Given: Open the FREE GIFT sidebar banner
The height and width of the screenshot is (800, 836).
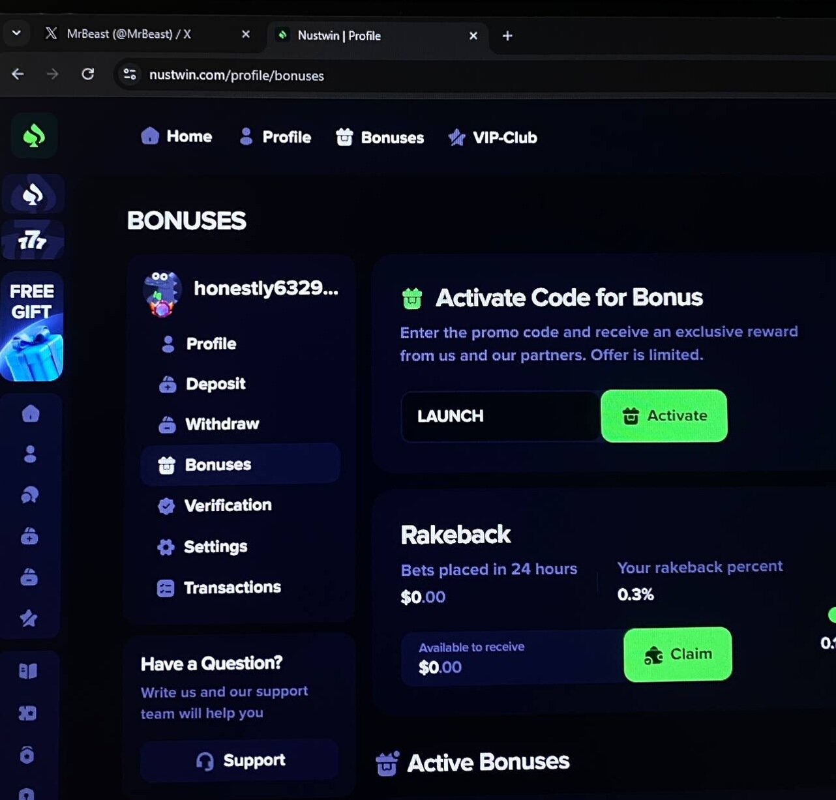Looking at the screenshot, I should [x=32, y=327].
